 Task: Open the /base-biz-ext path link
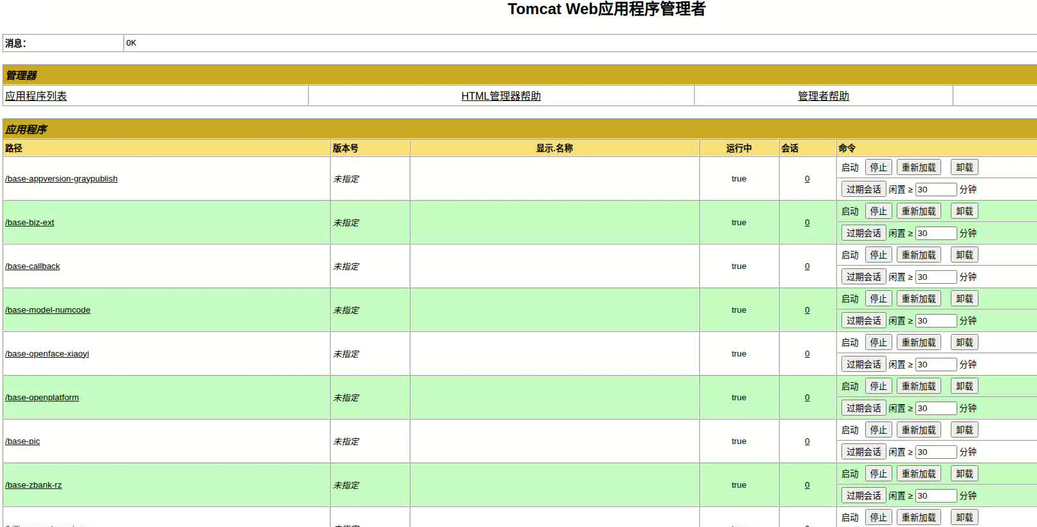[x=30, y=223]
